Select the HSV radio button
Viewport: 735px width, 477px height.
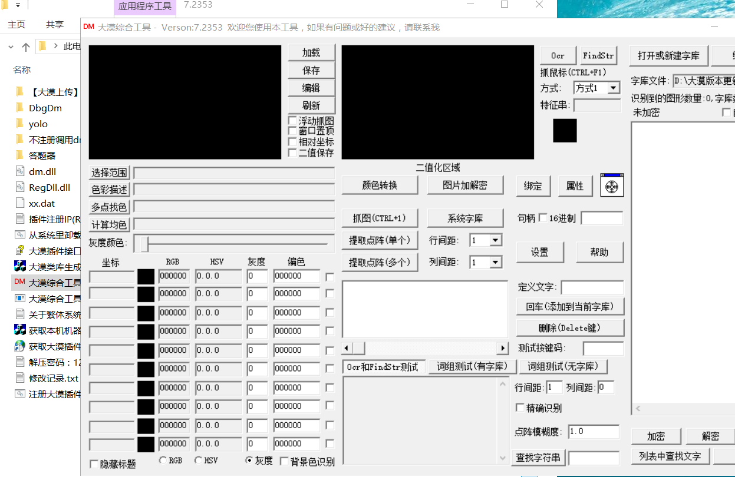[x=198, y=461]
